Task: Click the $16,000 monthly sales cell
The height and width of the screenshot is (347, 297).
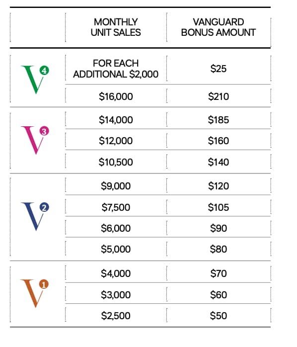Action: (x=116, y=96)
